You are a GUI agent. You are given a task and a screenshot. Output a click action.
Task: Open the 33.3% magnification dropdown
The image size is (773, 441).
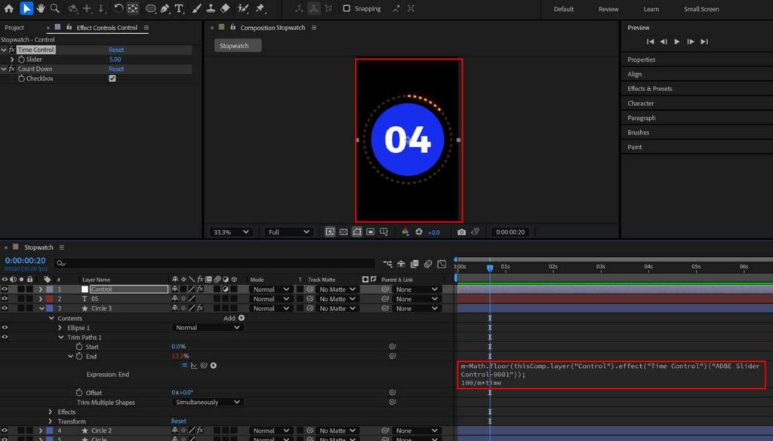tap(231, 232)
